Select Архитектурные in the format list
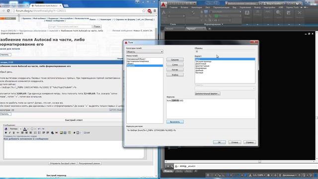318x179 pixels. pos(202,66)
